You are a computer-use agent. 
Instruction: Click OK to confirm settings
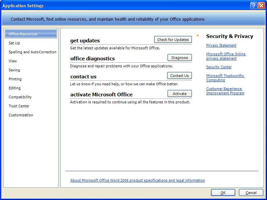click(223, 193)
